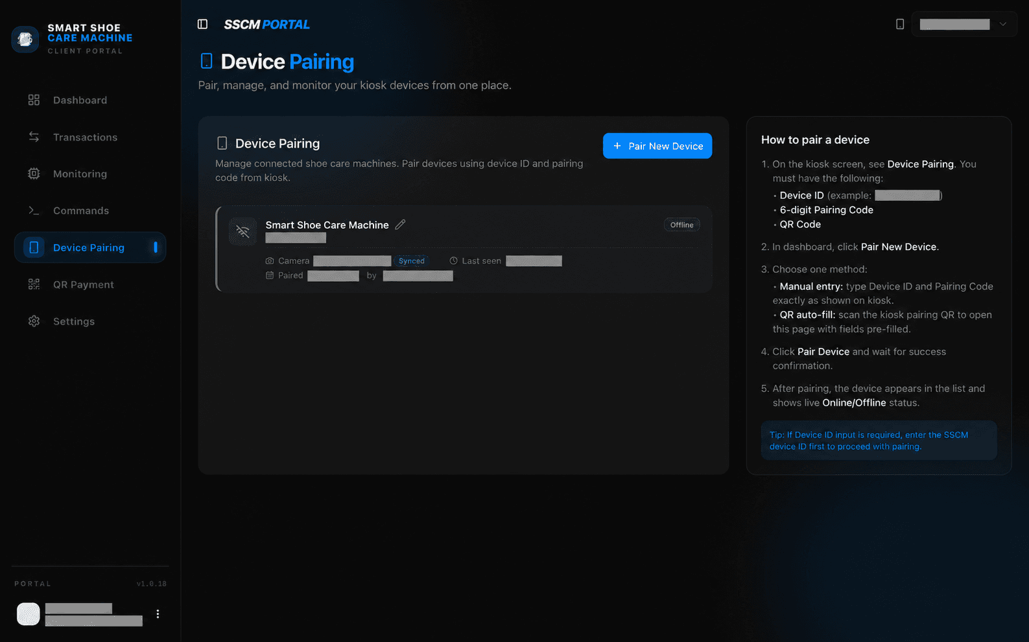Go to Transactions page
Image resolution: width=1029 pixels, height=642 pixels.
(90, 137)
